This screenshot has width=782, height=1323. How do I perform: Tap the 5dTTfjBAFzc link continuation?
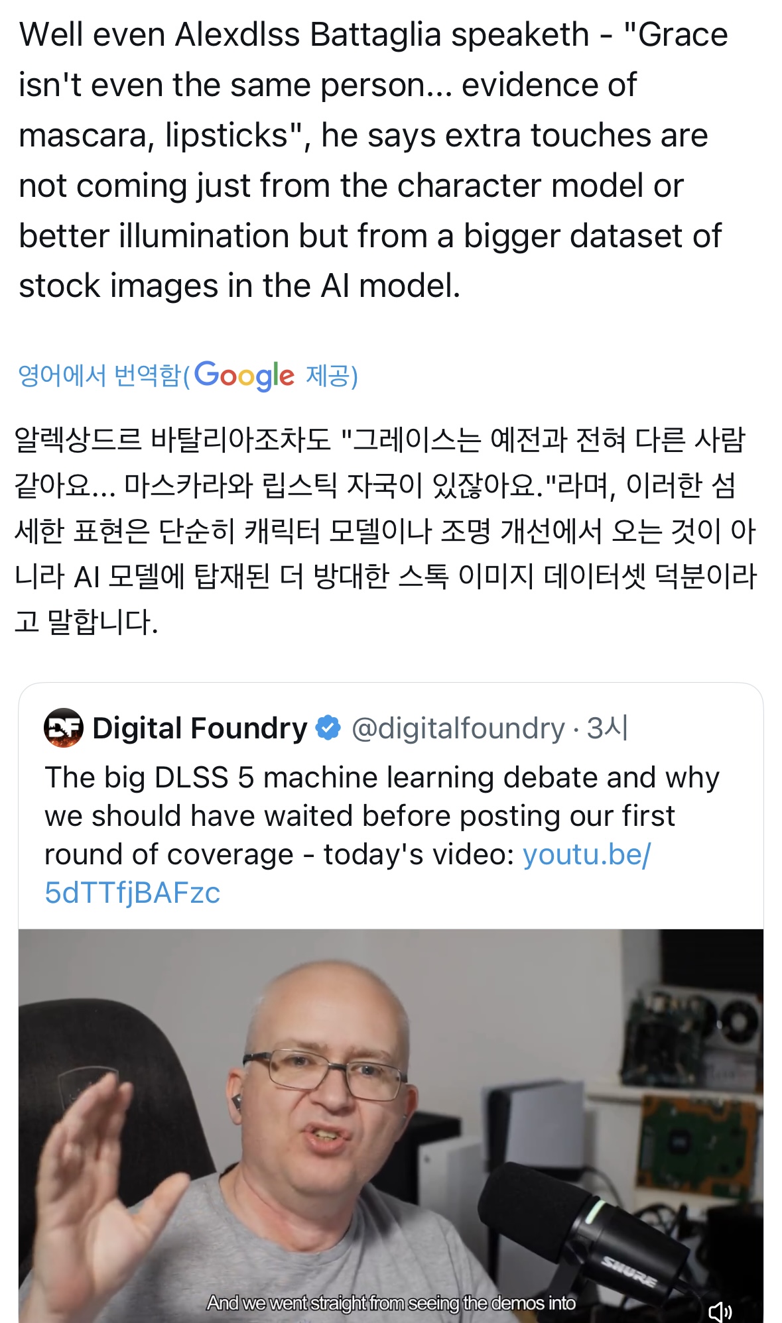pos(132,893)
